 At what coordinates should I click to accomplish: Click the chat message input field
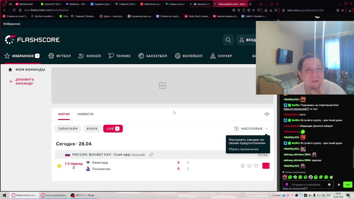[x=308, y=185]
